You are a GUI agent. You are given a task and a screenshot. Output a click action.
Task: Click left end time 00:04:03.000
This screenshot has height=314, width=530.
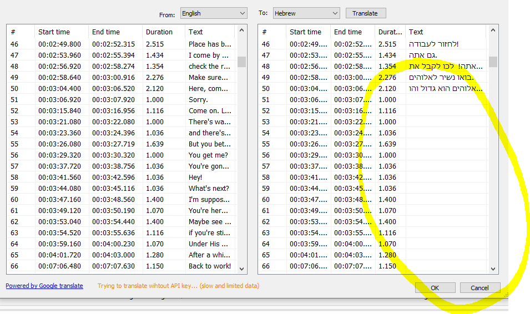pyautogui.click(x=113, y=255)
